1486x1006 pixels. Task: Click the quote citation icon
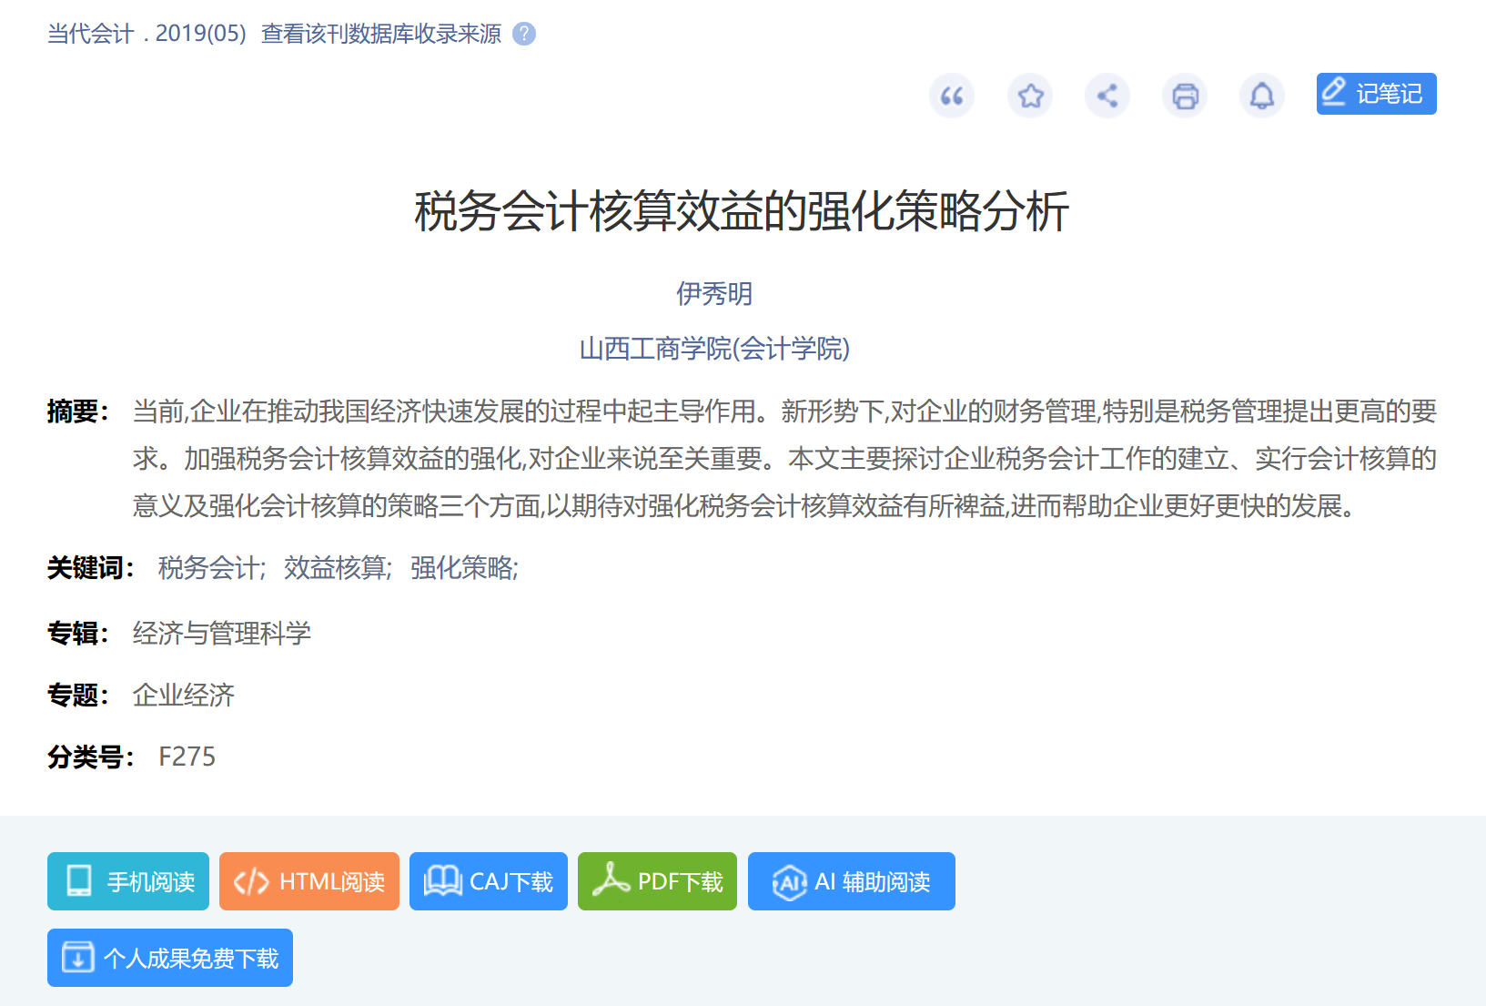(x=952, y=96)
